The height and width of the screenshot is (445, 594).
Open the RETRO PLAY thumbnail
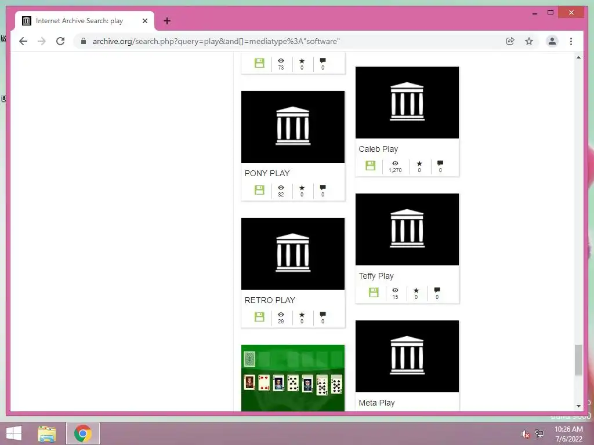click(x=293, y=254)
